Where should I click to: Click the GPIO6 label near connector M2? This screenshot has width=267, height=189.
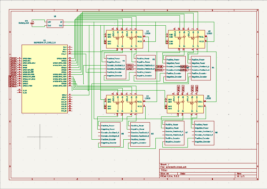tap(130, 66)
